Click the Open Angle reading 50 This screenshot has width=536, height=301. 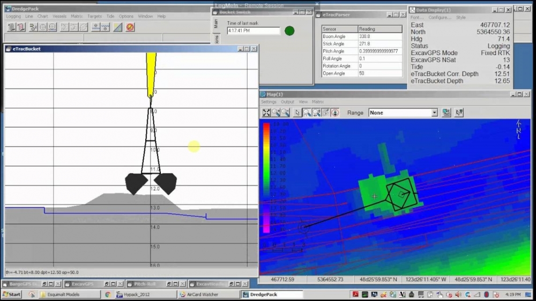[x=379, y=73]
